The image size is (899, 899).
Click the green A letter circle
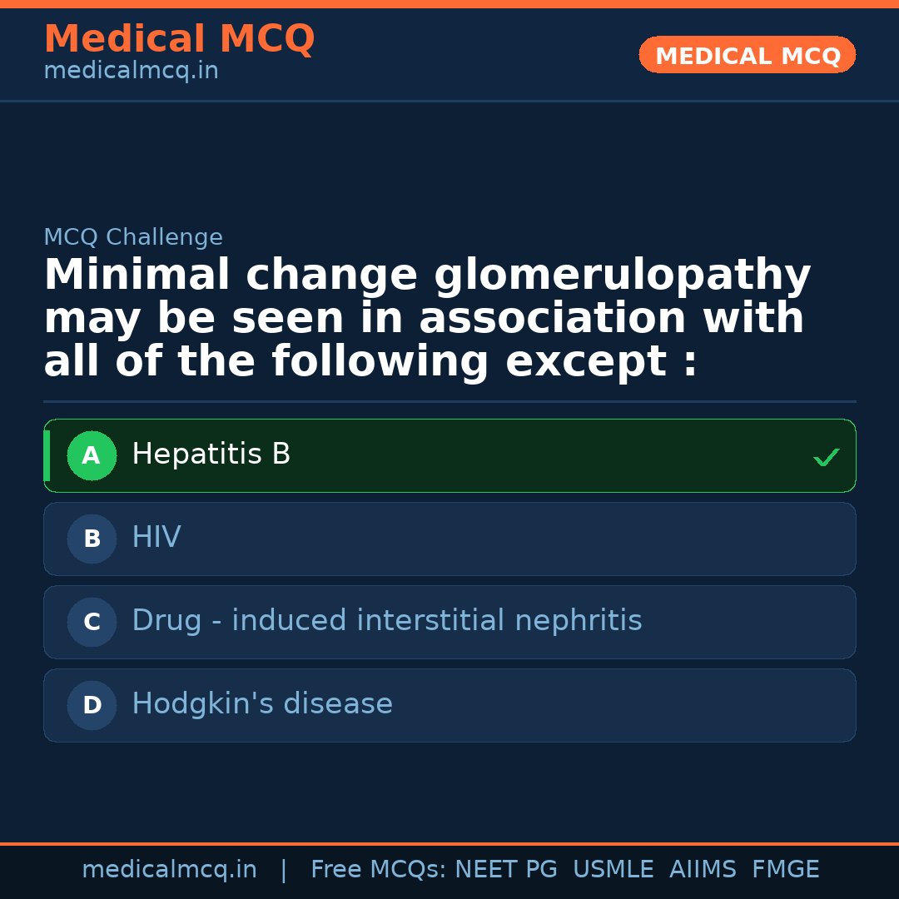92,455
